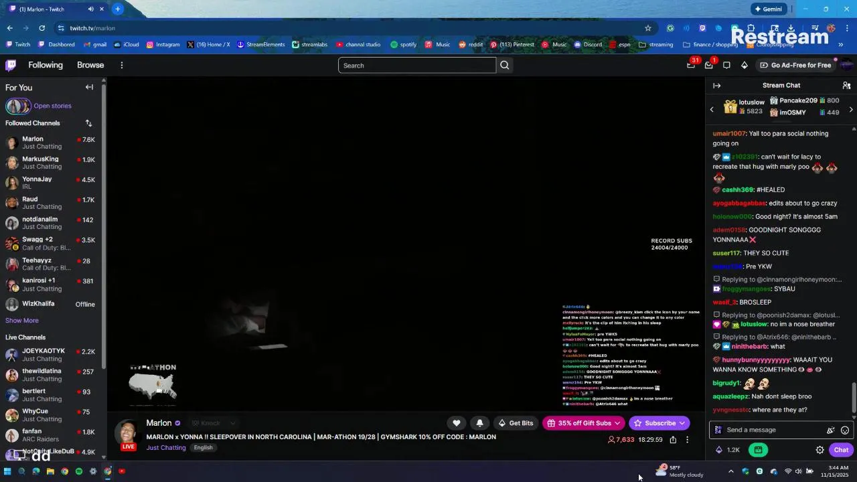Open the 1.2K channel points balance
The height and width of the screenshot is (482, 857).
coord(728,450)
